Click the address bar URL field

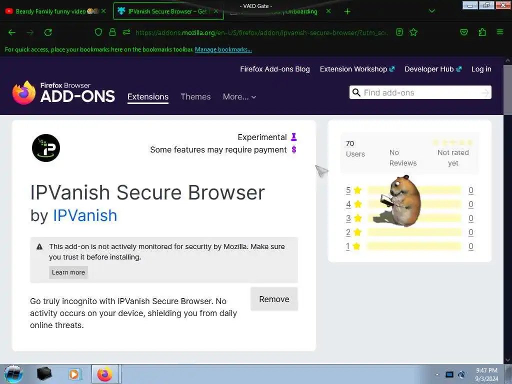pos(261,32)
